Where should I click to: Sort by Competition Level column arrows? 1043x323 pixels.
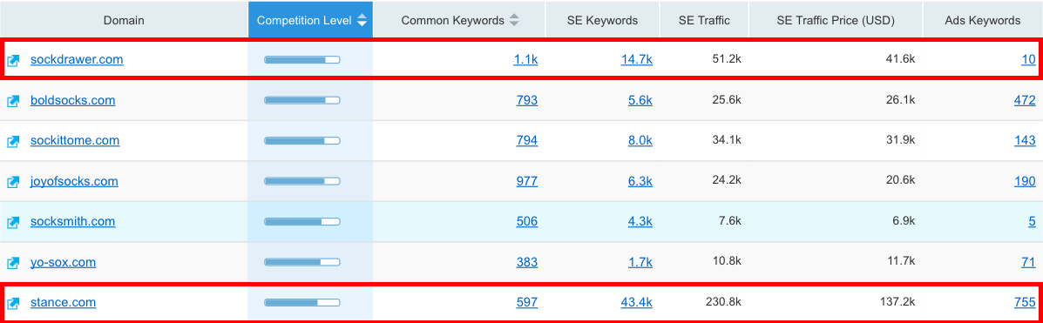(x=362, y=20)
